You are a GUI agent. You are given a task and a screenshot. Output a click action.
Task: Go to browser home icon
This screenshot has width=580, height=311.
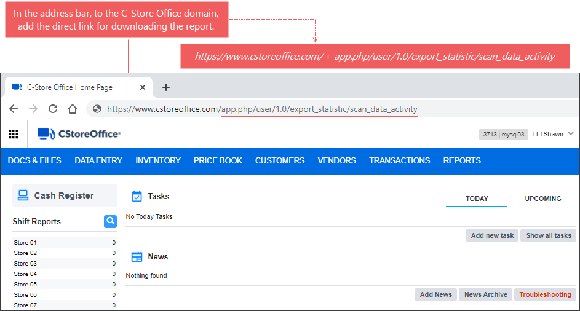click(73, 109)
